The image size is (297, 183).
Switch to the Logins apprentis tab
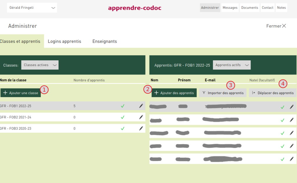coord(64,41)
